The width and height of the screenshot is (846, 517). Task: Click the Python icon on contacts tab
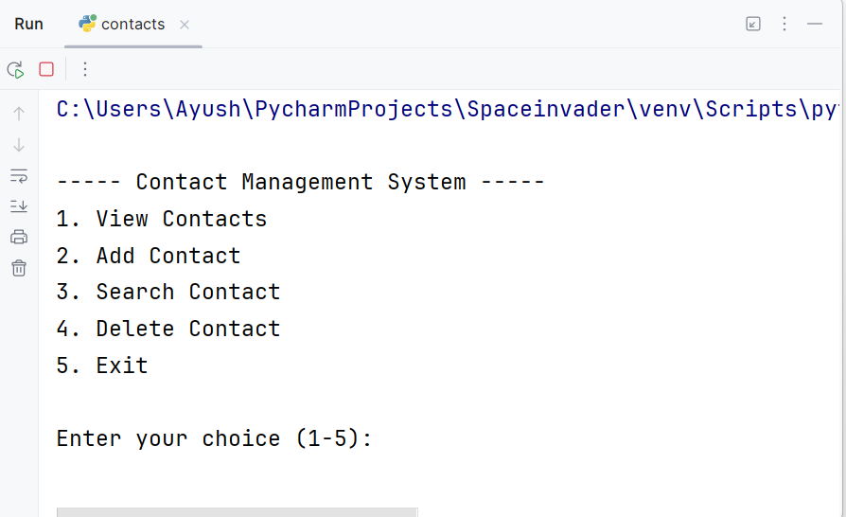[87, 24]
